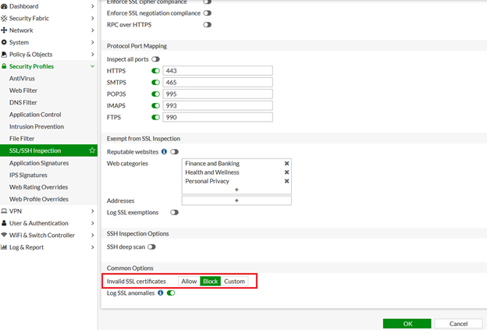Expand Policy & Objects chevron

[93, 55]
